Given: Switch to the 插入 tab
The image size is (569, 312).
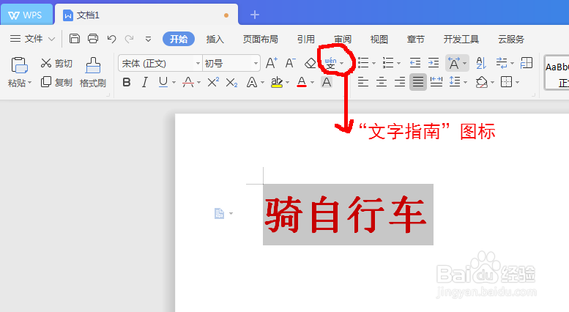Looking at the screenshot, I should (215, 39).
